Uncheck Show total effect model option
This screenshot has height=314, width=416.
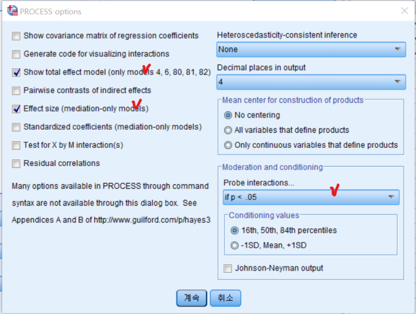pos(17,72)
